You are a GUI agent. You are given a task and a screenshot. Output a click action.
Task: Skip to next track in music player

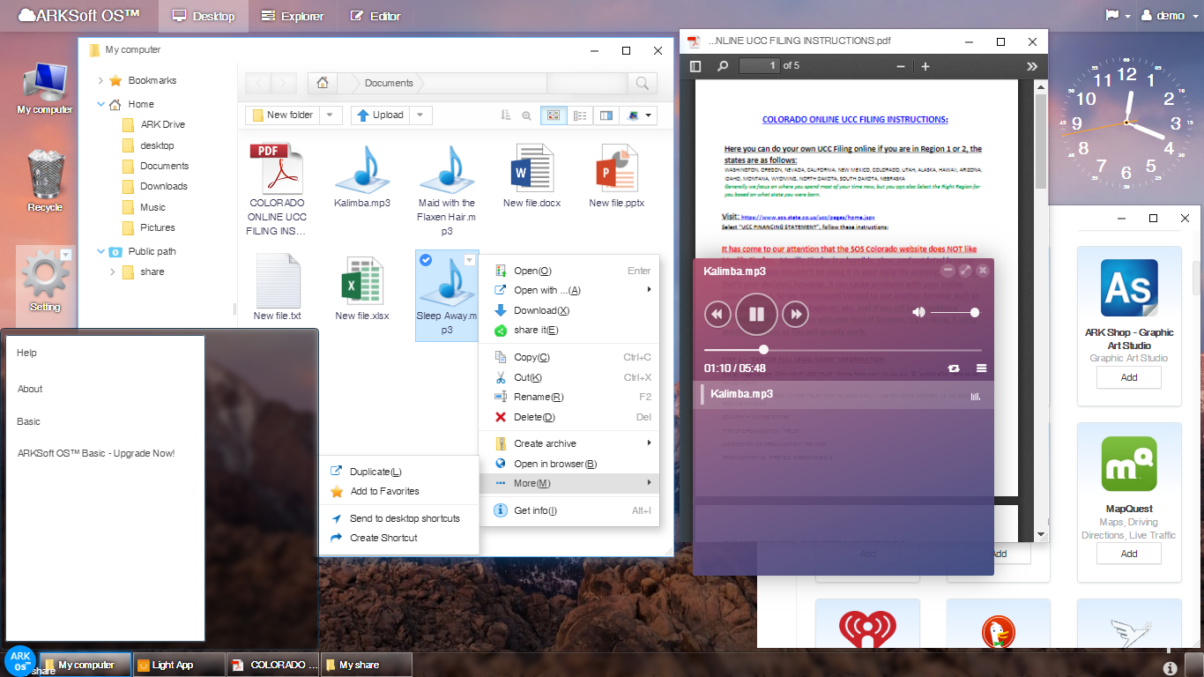tap(795, 314)
